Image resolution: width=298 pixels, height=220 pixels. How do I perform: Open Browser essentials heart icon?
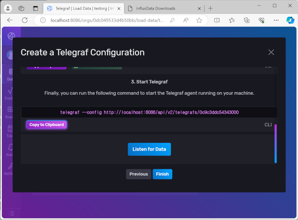(261, 20)
